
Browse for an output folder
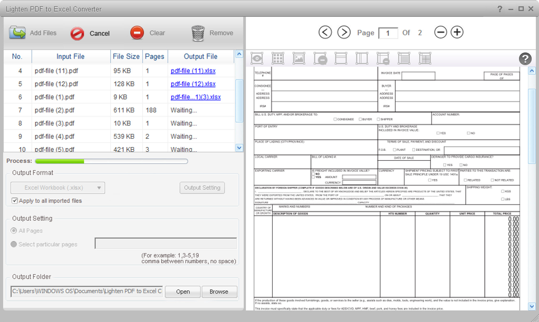(219, 291)
